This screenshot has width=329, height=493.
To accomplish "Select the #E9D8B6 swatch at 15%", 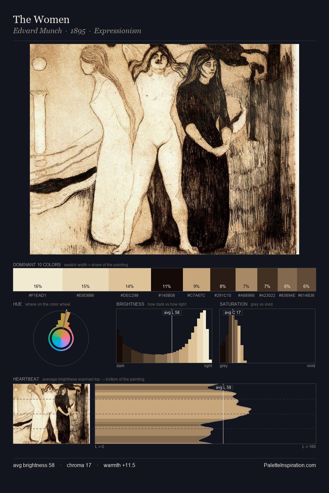I will pos(86,280).
